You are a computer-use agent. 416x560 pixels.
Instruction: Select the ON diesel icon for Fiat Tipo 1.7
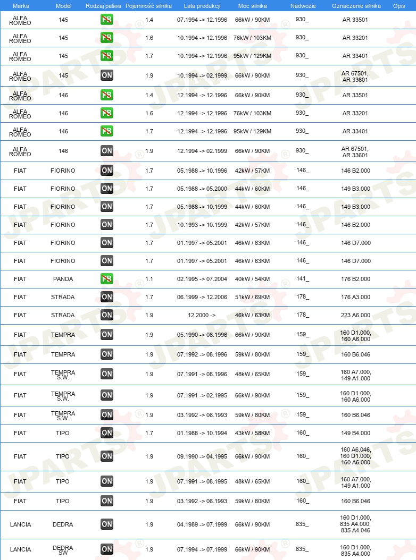[106, 433]
